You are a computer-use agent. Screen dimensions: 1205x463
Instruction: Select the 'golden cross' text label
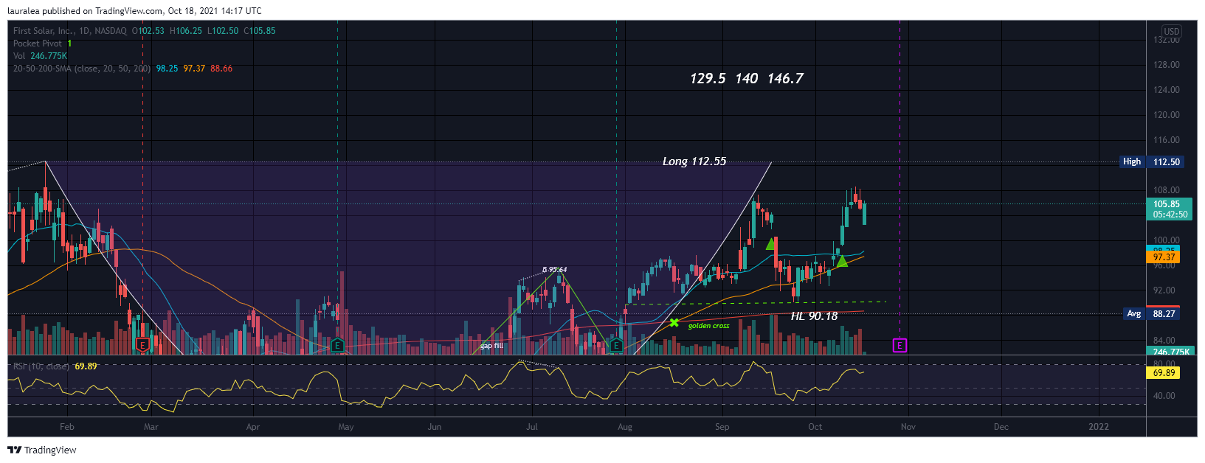[x=708, y=326]
